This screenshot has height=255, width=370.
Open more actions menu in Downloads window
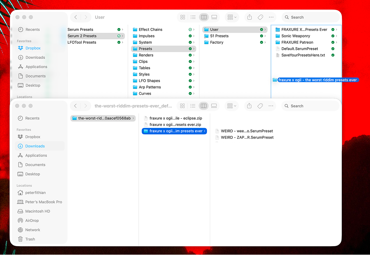(x=271, y=106)
